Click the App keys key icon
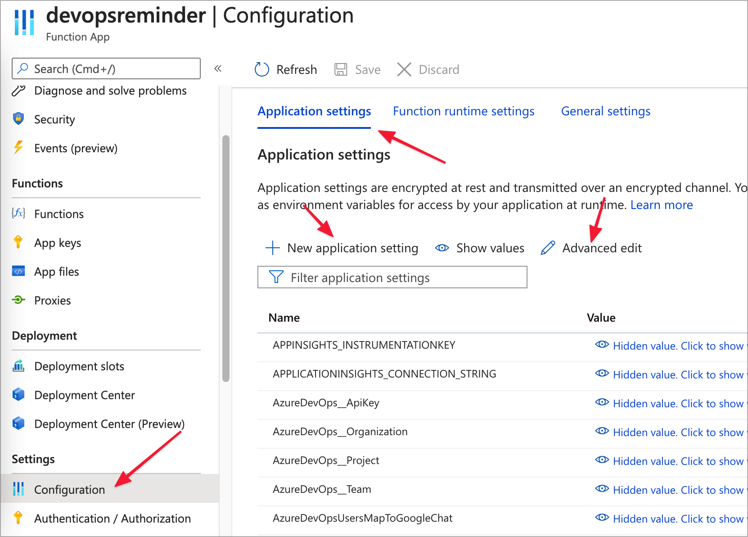748x537 pixels. click(x=18, y=242)
